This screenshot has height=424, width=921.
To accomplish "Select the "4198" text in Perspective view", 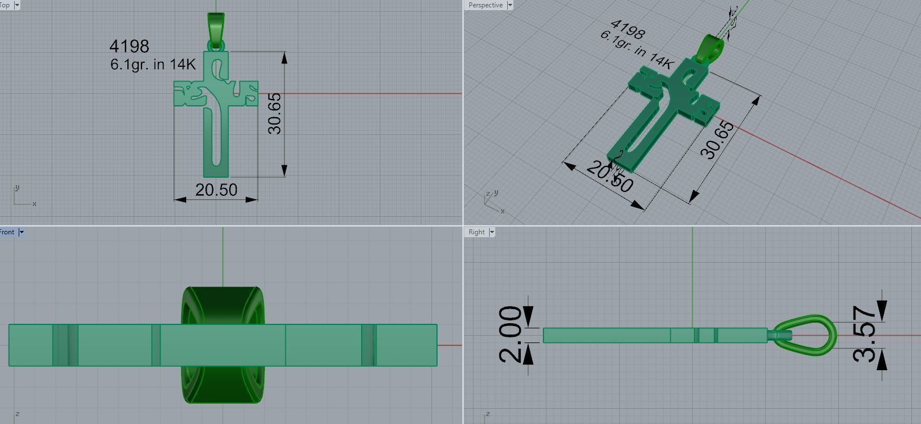I will click(x=628, y=29).
